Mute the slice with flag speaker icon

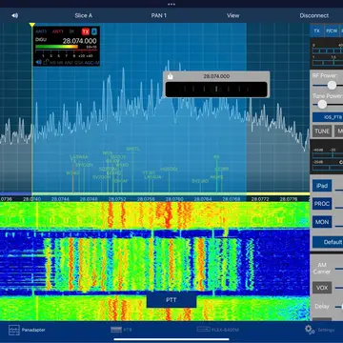click(x=38, y=62)
